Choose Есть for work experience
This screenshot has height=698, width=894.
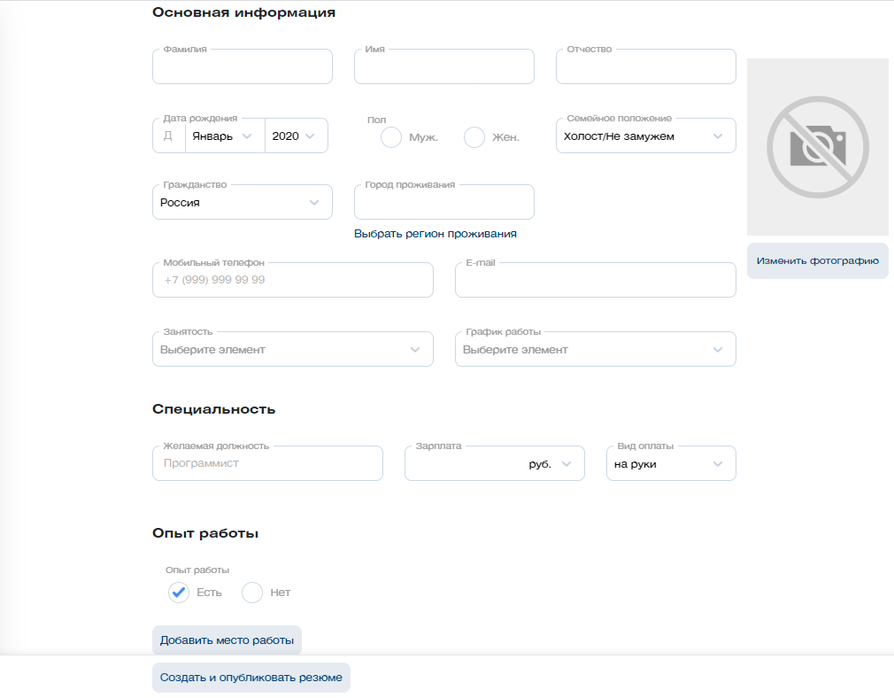pyautogui.click(x=179, y=593)
